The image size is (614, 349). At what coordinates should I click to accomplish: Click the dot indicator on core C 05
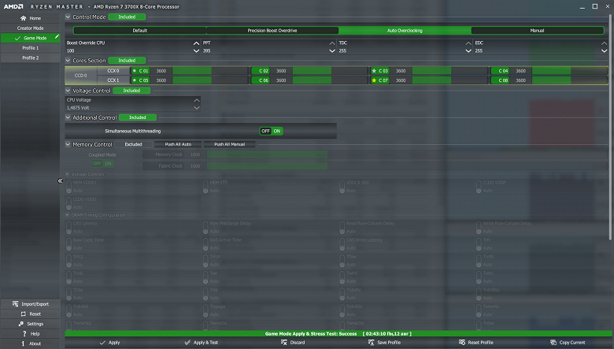[x=135, y=80]
